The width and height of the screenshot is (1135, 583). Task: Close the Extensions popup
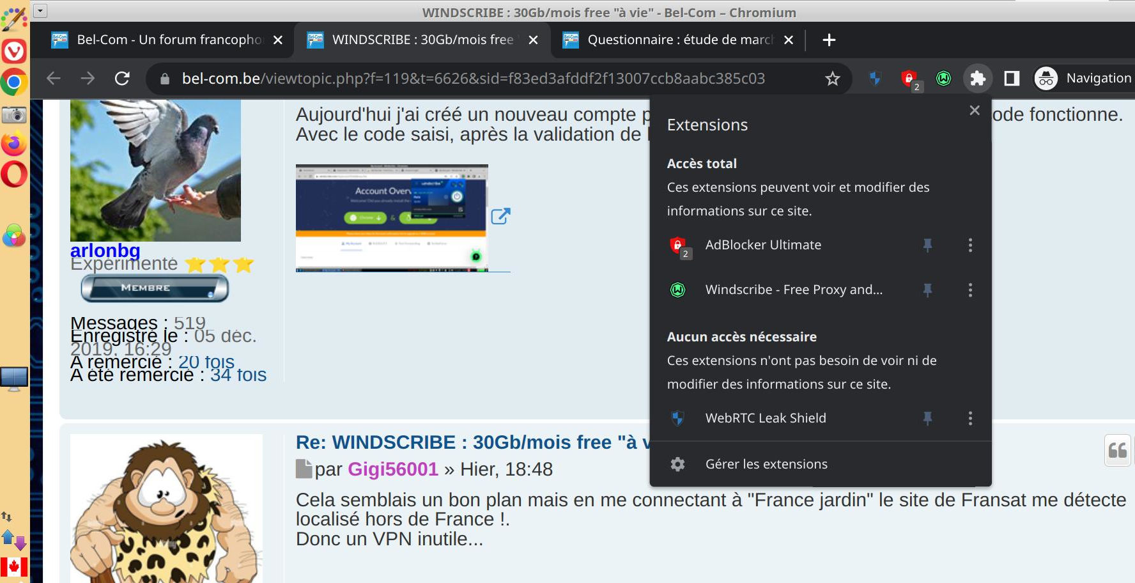tap(975, 110)
